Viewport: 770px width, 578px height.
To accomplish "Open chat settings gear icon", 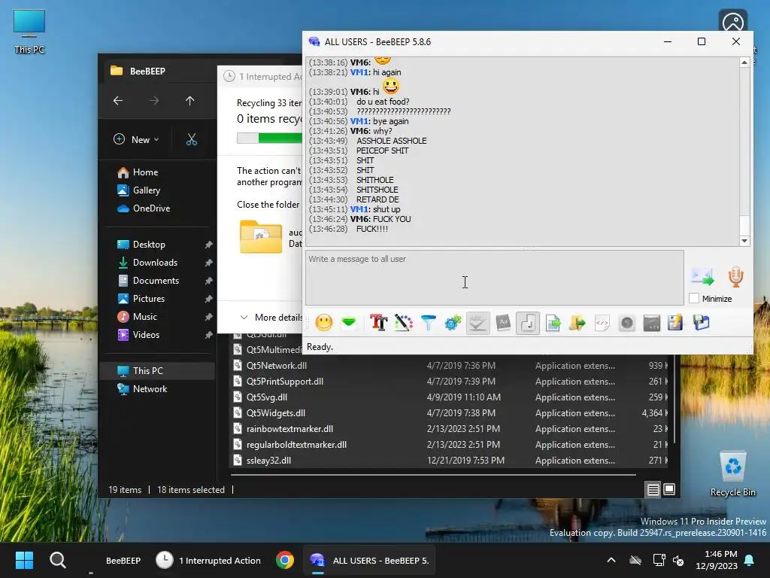I will click(x=453, y=323).
